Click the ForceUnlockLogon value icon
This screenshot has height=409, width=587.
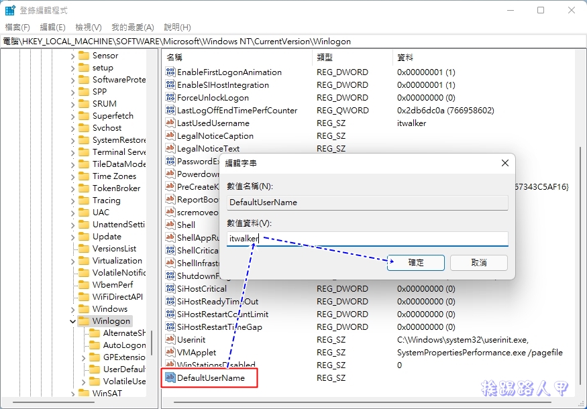coord(170,97)
